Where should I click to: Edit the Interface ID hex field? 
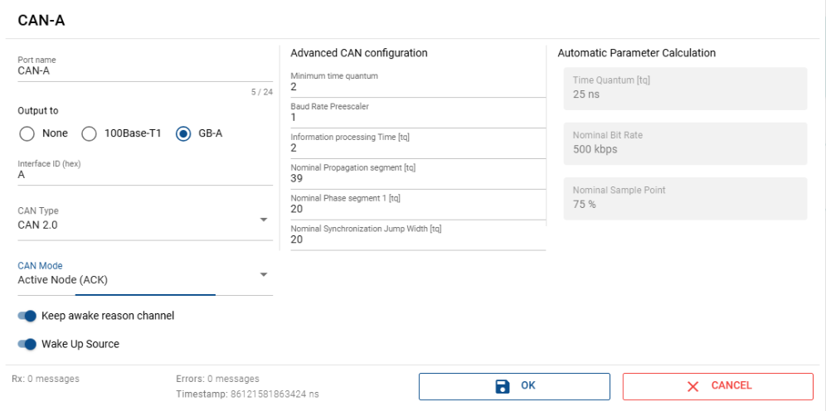point(145,175)
